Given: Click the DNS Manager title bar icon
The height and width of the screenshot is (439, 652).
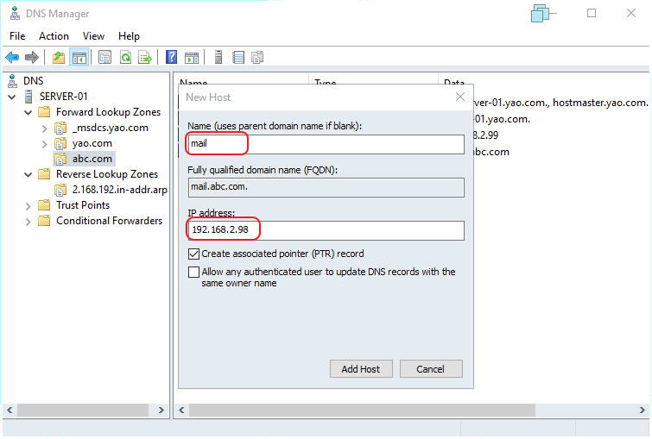Looking at the screenshot, I should (15, 13).
